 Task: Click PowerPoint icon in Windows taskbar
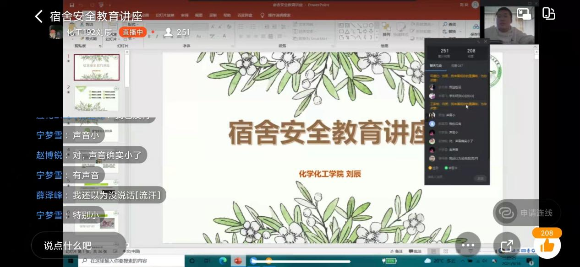238,261
